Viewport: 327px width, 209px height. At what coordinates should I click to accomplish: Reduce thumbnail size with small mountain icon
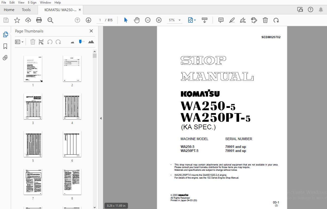coord(73,42)
